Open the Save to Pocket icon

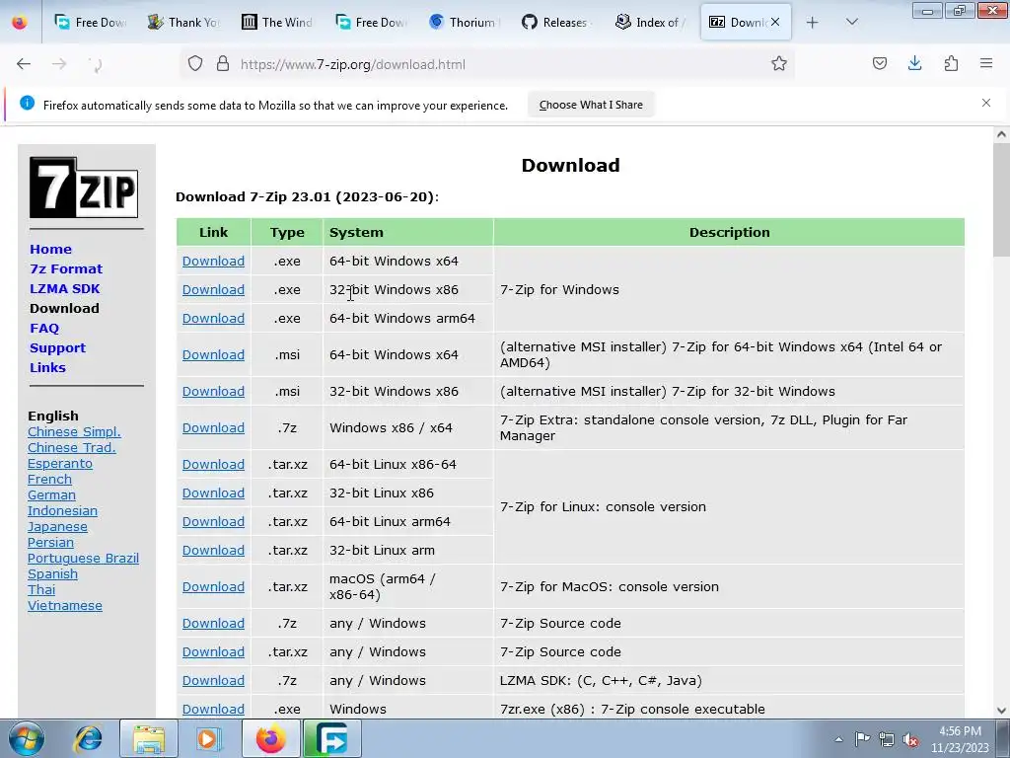point(880,63)
